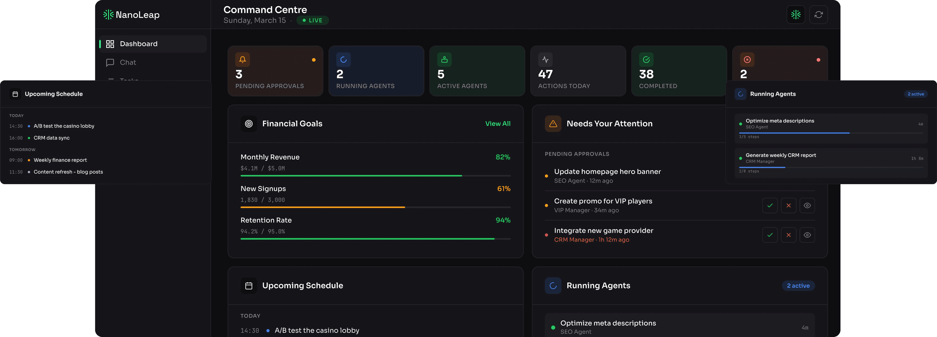Open the Update homepage hero banner approval
Screen dimensions: 937x337
point(607,172)
